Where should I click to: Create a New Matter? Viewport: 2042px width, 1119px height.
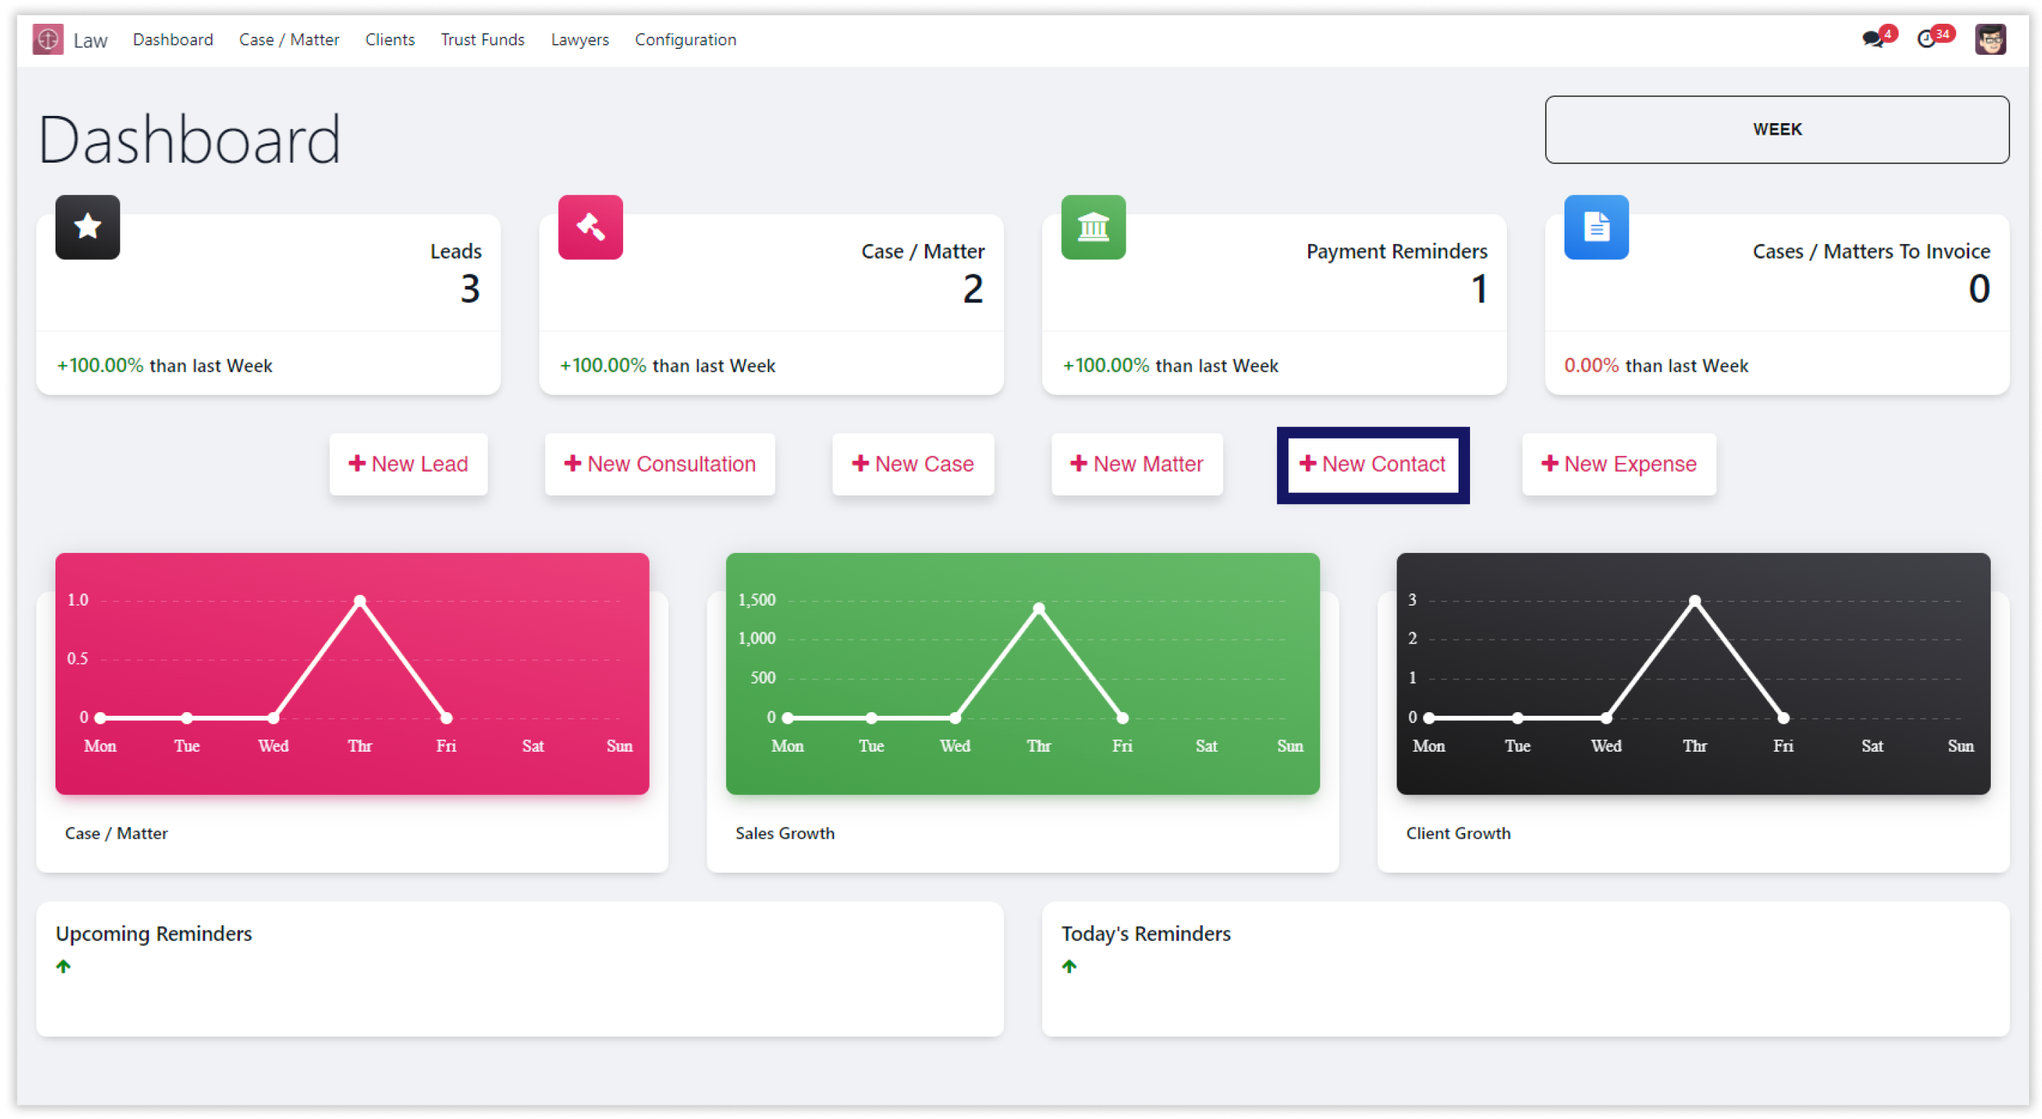[x=1136, y=464]
